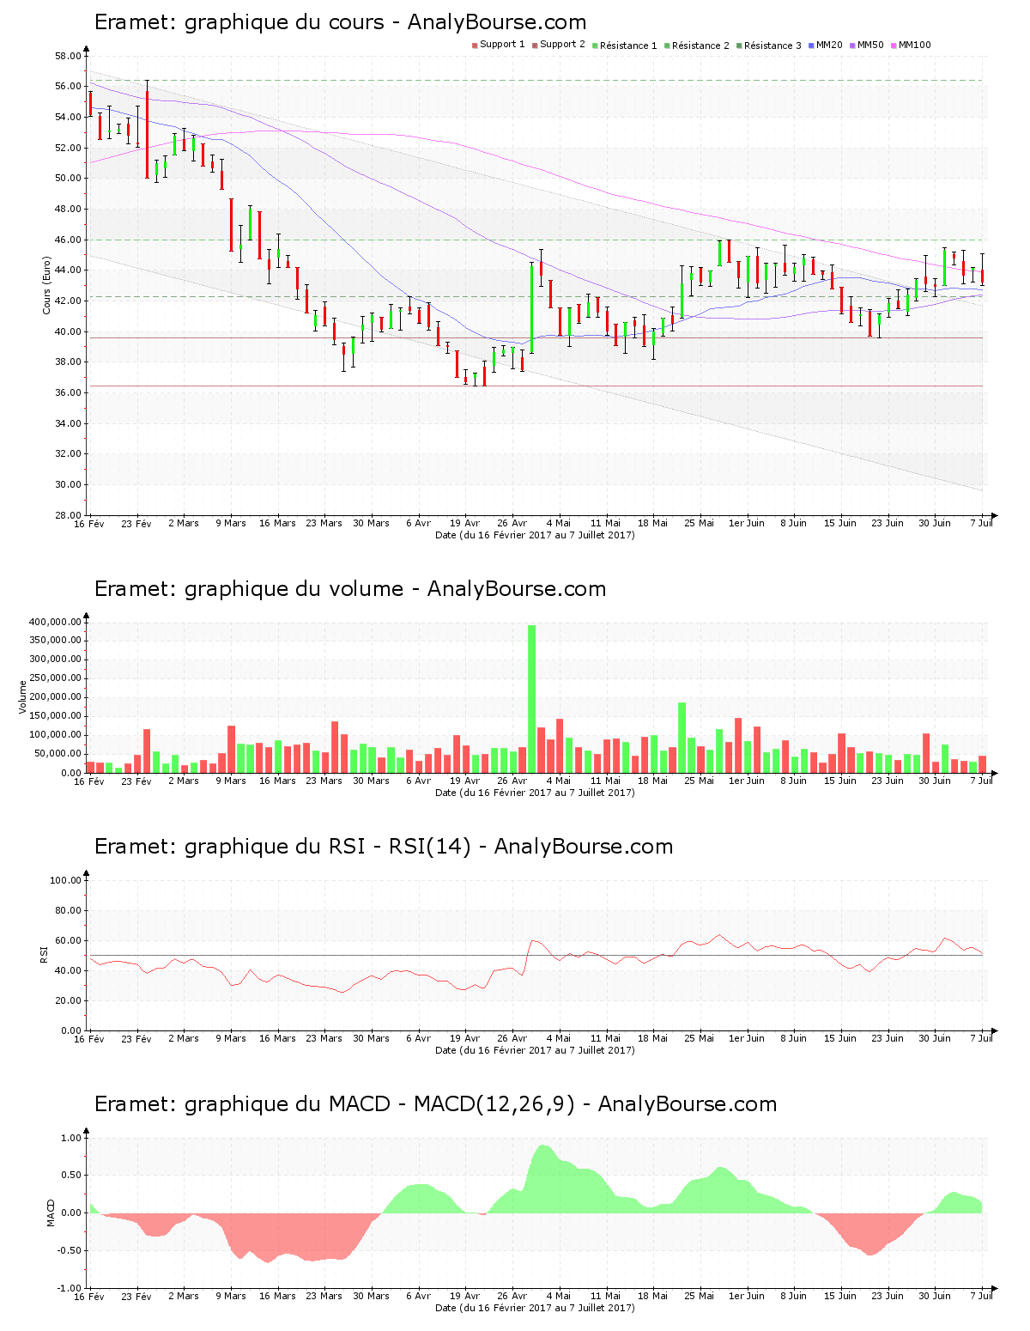Click the MM20 blue legend swatch

pos(811,46)
